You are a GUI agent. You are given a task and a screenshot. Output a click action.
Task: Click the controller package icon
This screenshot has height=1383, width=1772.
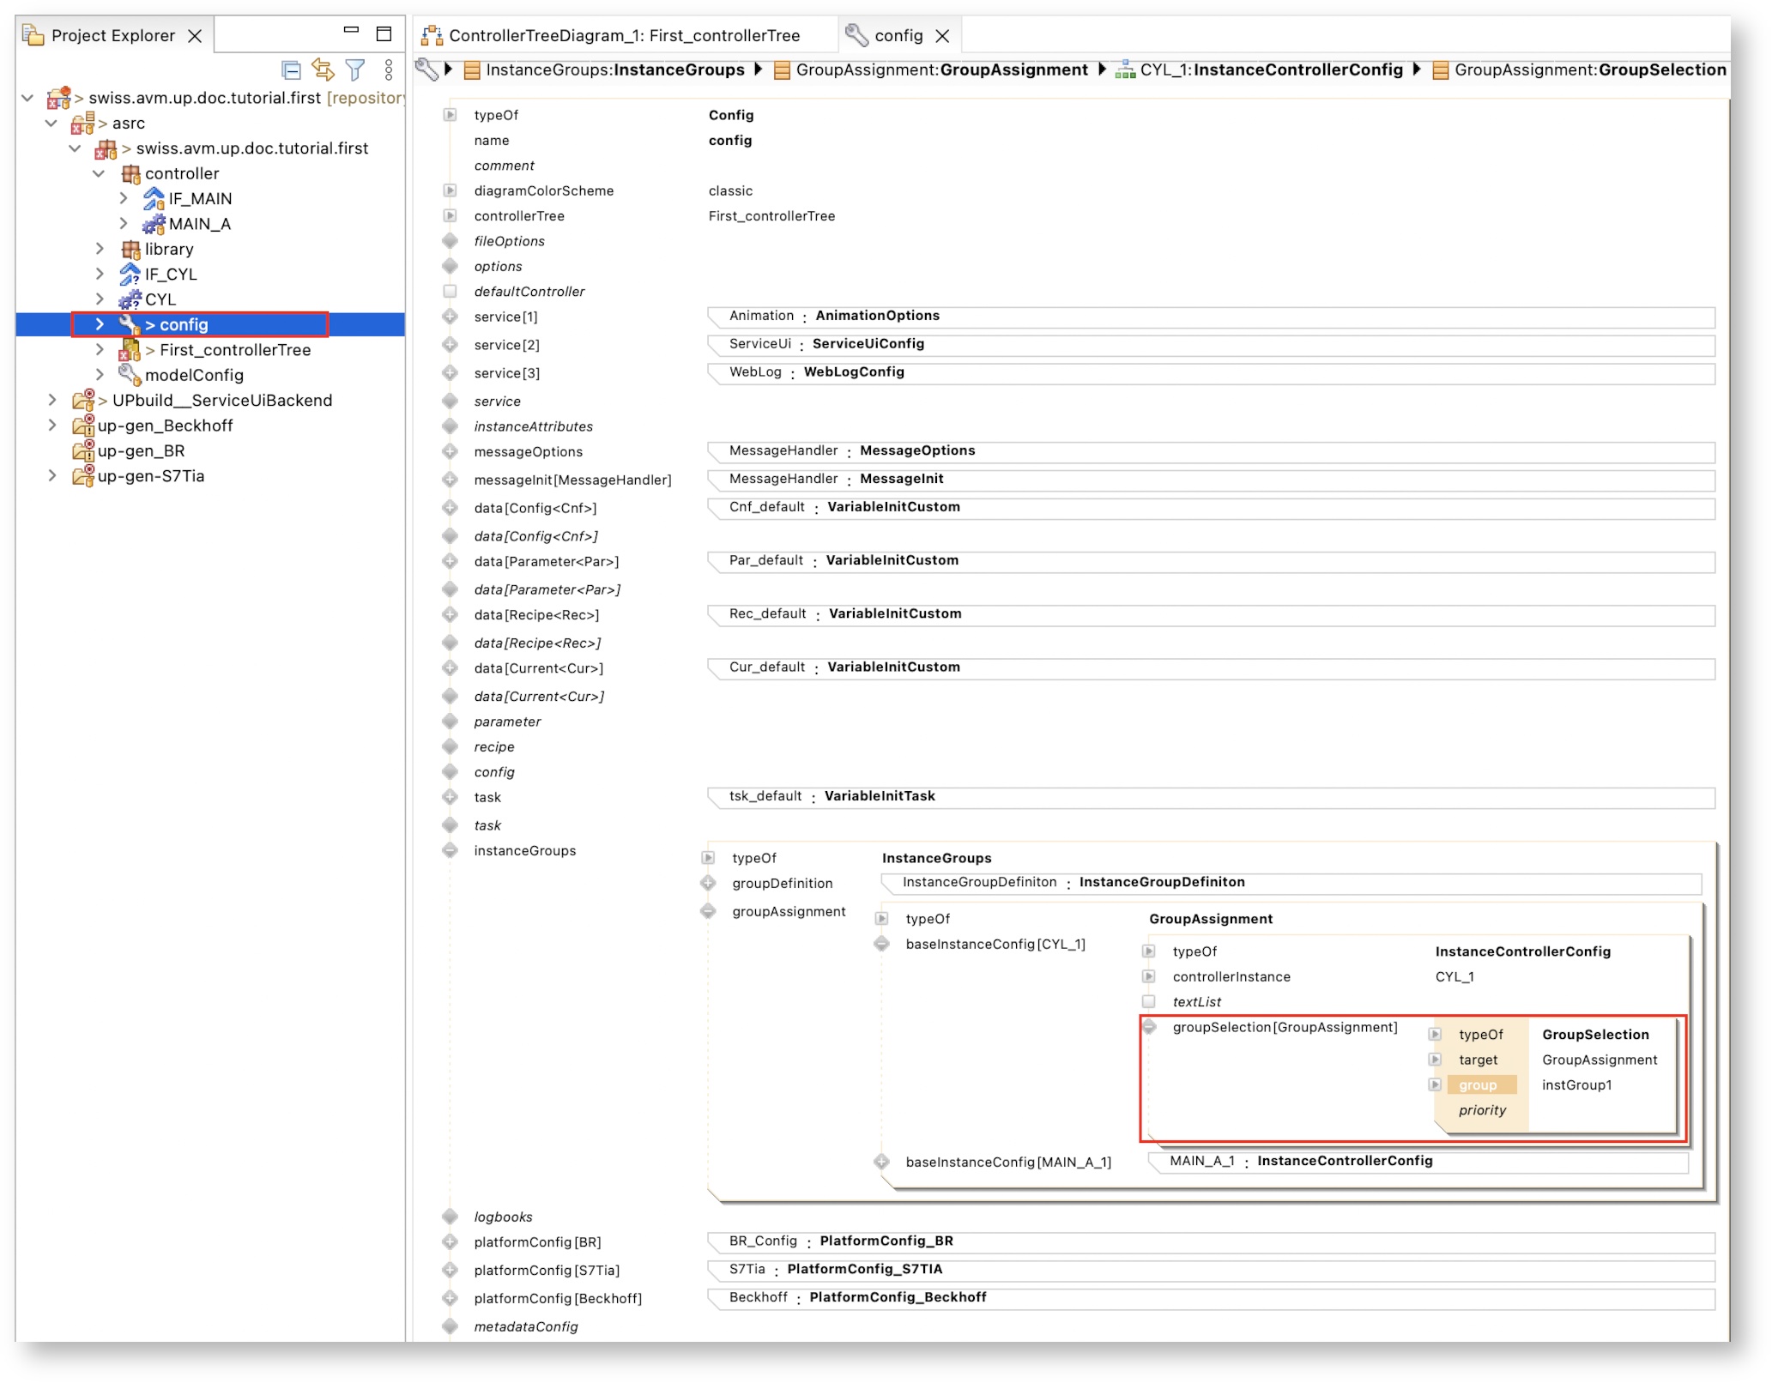tap(130, 173)
